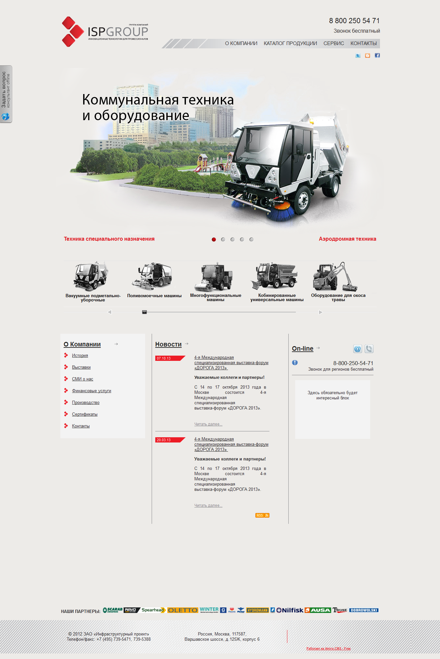Click the blue info icon near phone number

point(295,362)
